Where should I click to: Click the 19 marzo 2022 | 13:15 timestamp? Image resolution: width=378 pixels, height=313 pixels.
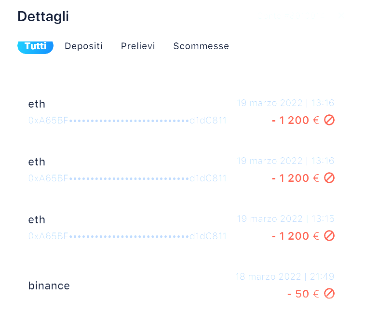285,219
